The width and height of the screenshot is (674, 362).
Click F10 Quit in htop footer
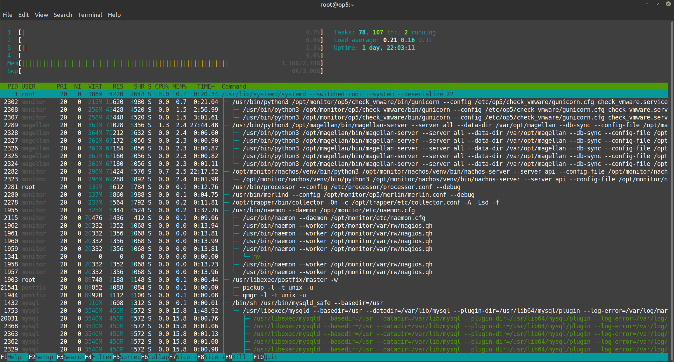266,357
